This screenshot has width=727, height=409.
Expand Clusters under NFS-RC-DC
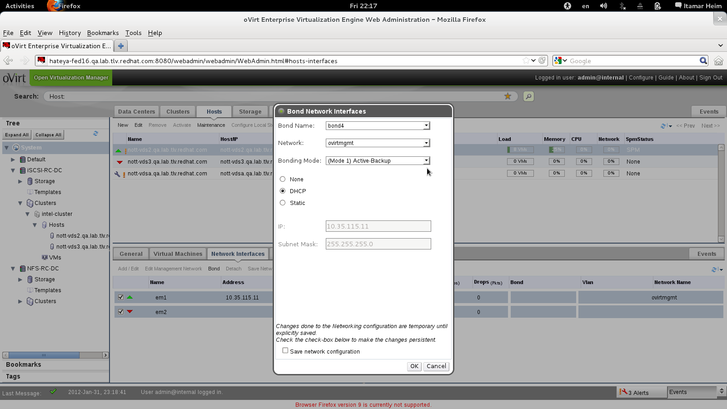(x=20, y=301)
